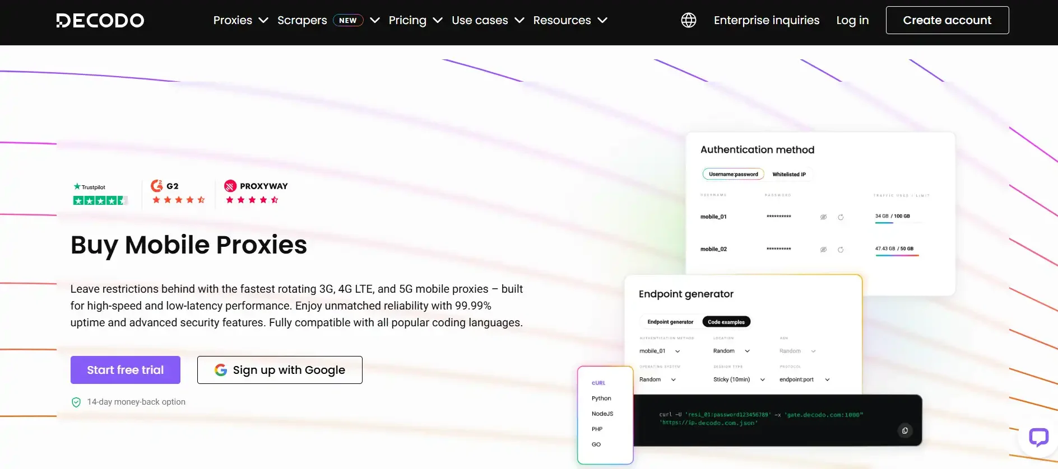The width and height of the screenshot is (1058, 469).
Task: Click the G2 rating badge
Action: pyautogui.click(x=178, y=192)
